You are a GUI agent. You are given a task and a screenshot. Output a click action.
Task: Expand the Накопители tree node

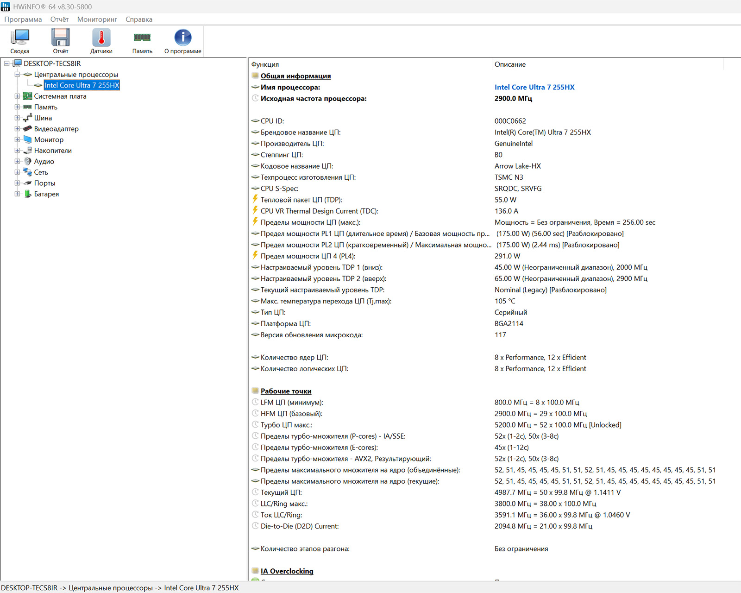pos(17,151)
